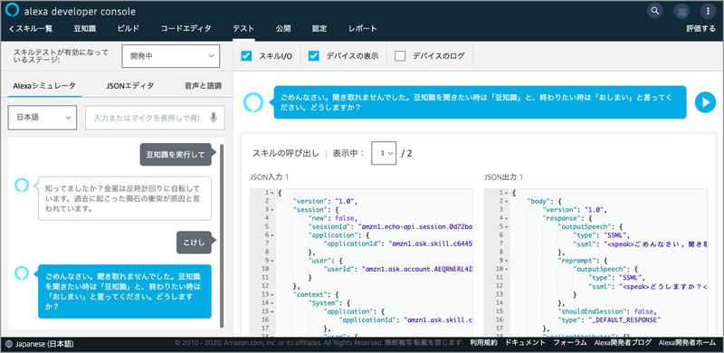The width and height of the screenshot is (724, 353).
Task: Collapse JSON output reprompt fold at line 9
Action: [x=507, y=260]
